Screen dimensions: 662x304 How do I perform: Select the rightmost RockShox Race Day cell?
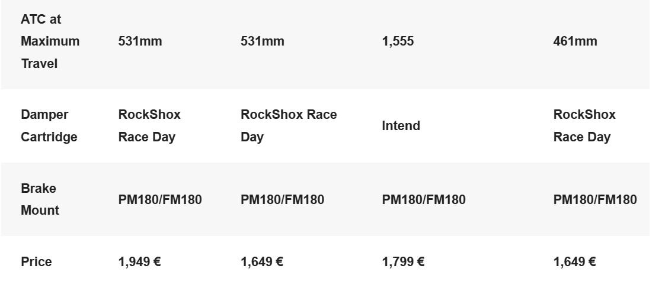coord(584,125)
